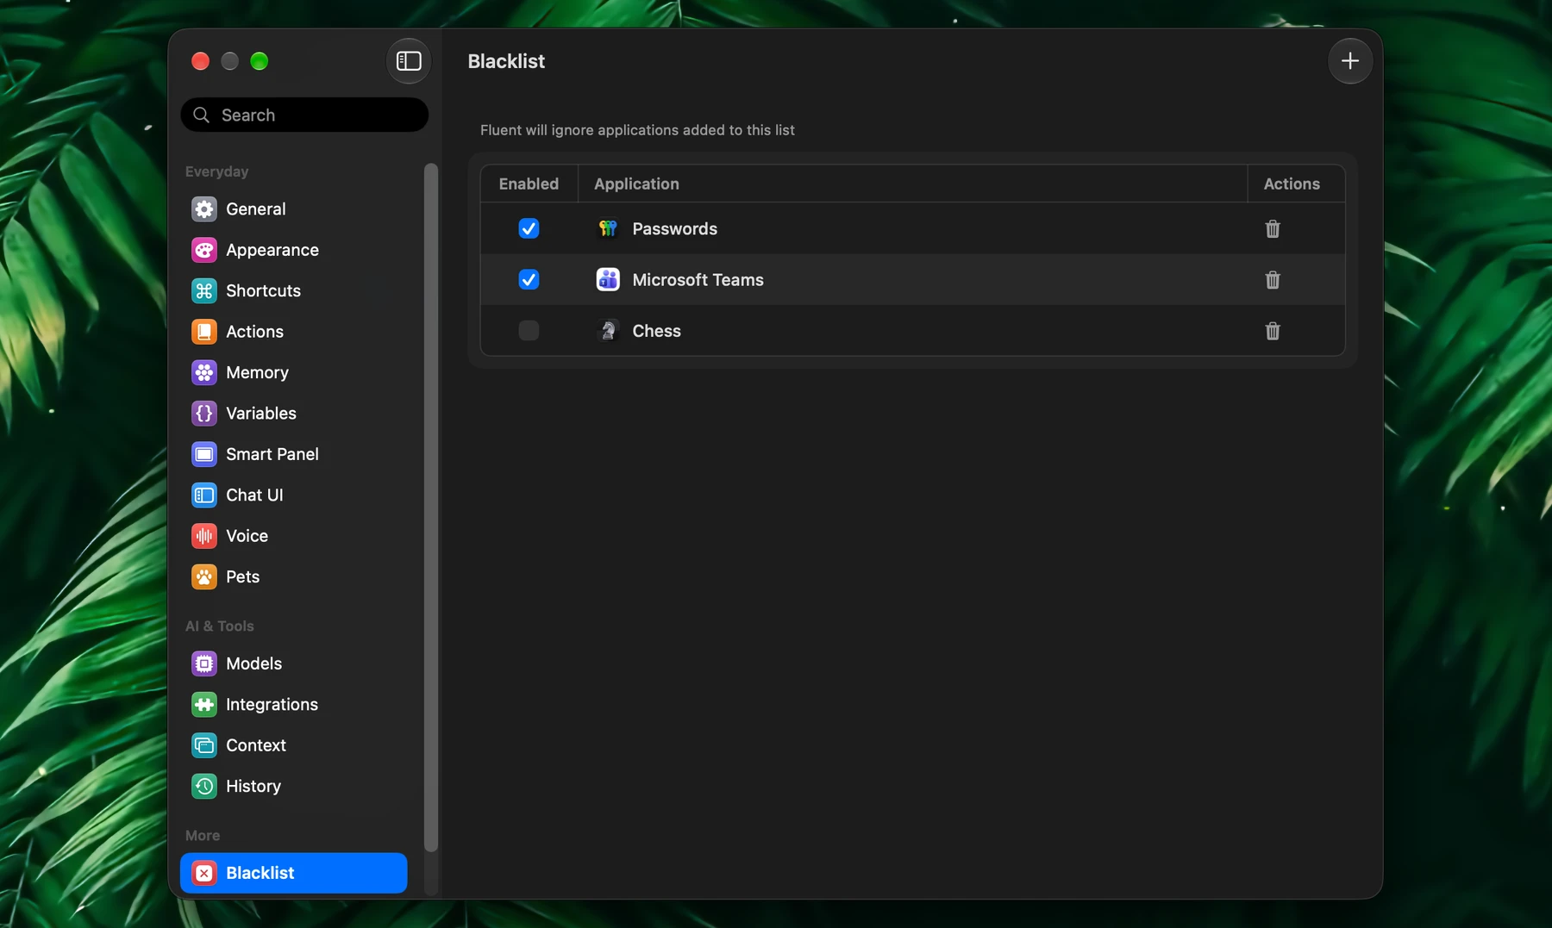Open the Context icon in sidebar
The width and height of the screenshot is (1552, 928).
click(x=204, y=745)
